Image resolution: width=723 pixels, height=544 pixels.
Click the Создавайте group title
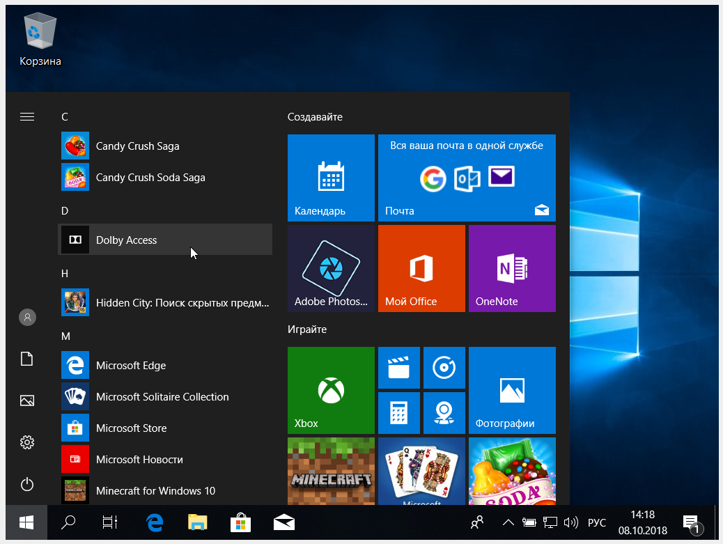click(x=315, y=117)
